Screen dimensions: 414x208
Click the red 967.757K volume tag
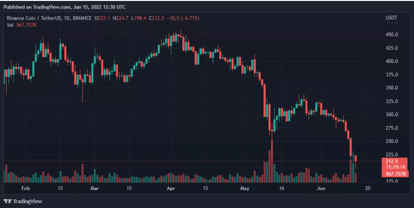tap(396, 174)
